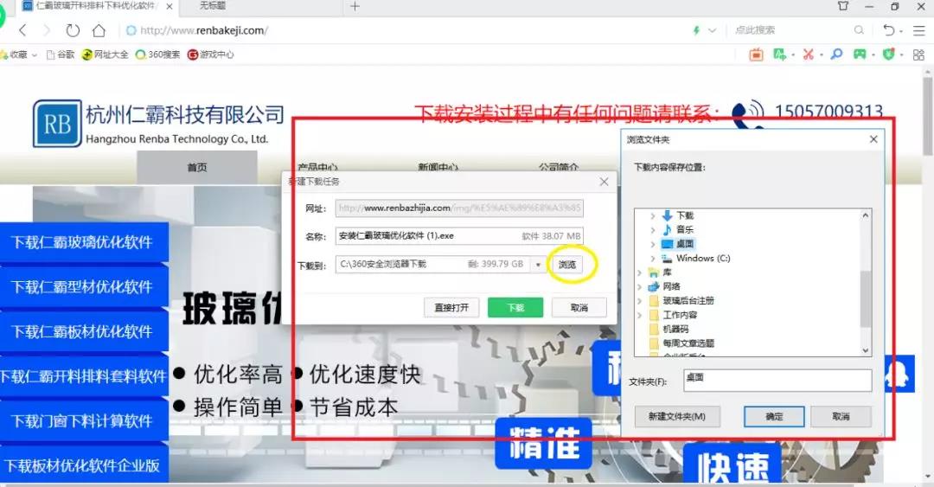
Task: Click the browser address bar
Action: [x=405, y=30]
